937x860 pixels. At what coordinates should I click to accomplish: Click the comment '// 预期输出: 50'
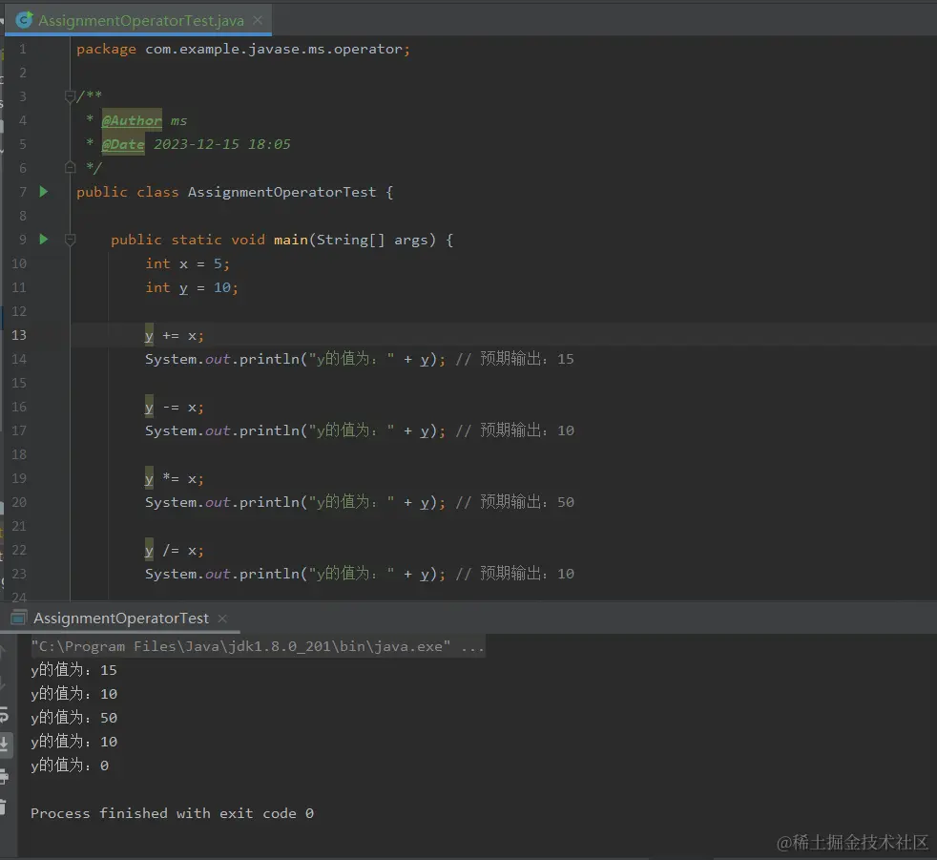514,502
